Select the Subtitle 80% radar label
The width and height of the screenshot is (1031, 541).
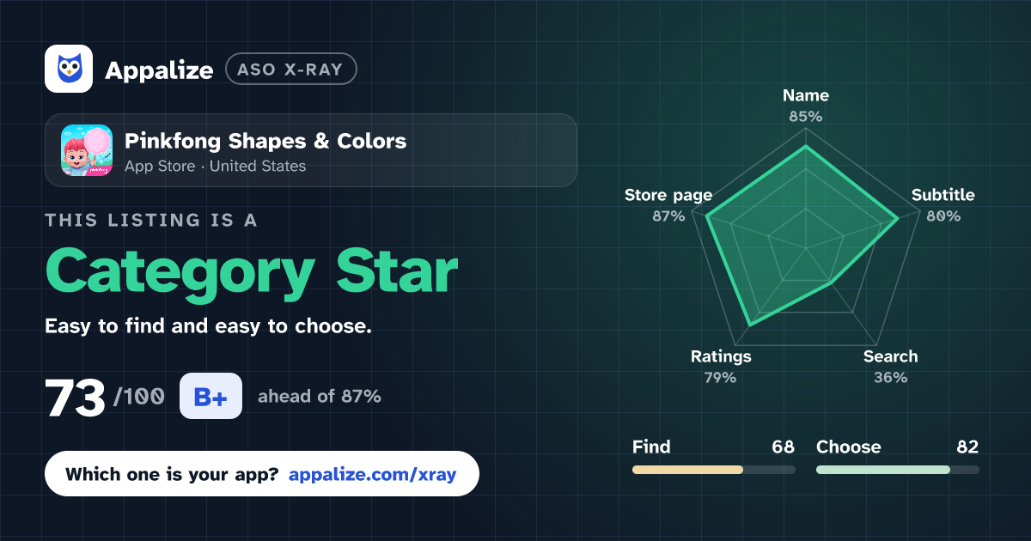[x=943, y=205]
